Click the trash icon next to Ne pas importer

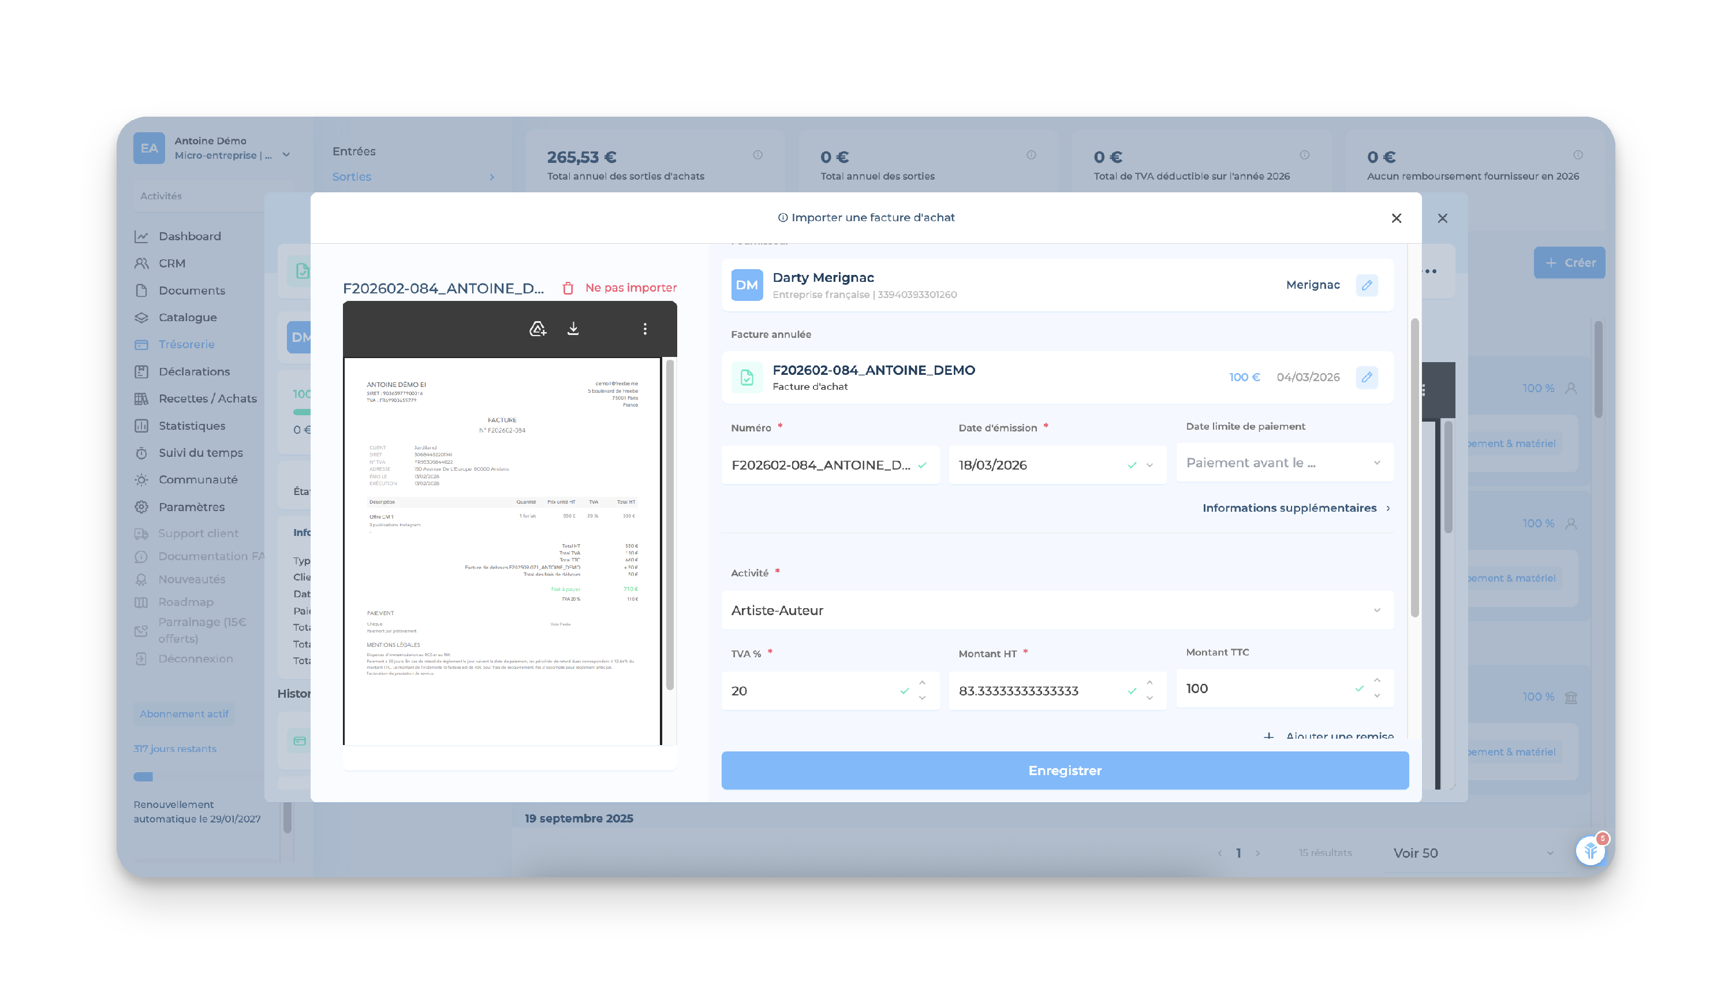(568, 288)
